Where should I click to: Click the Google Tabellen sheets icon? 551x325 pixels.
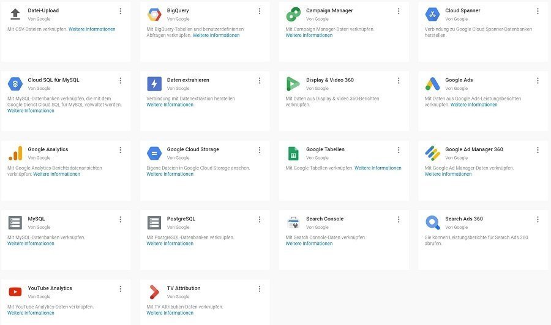coord(293,154)
